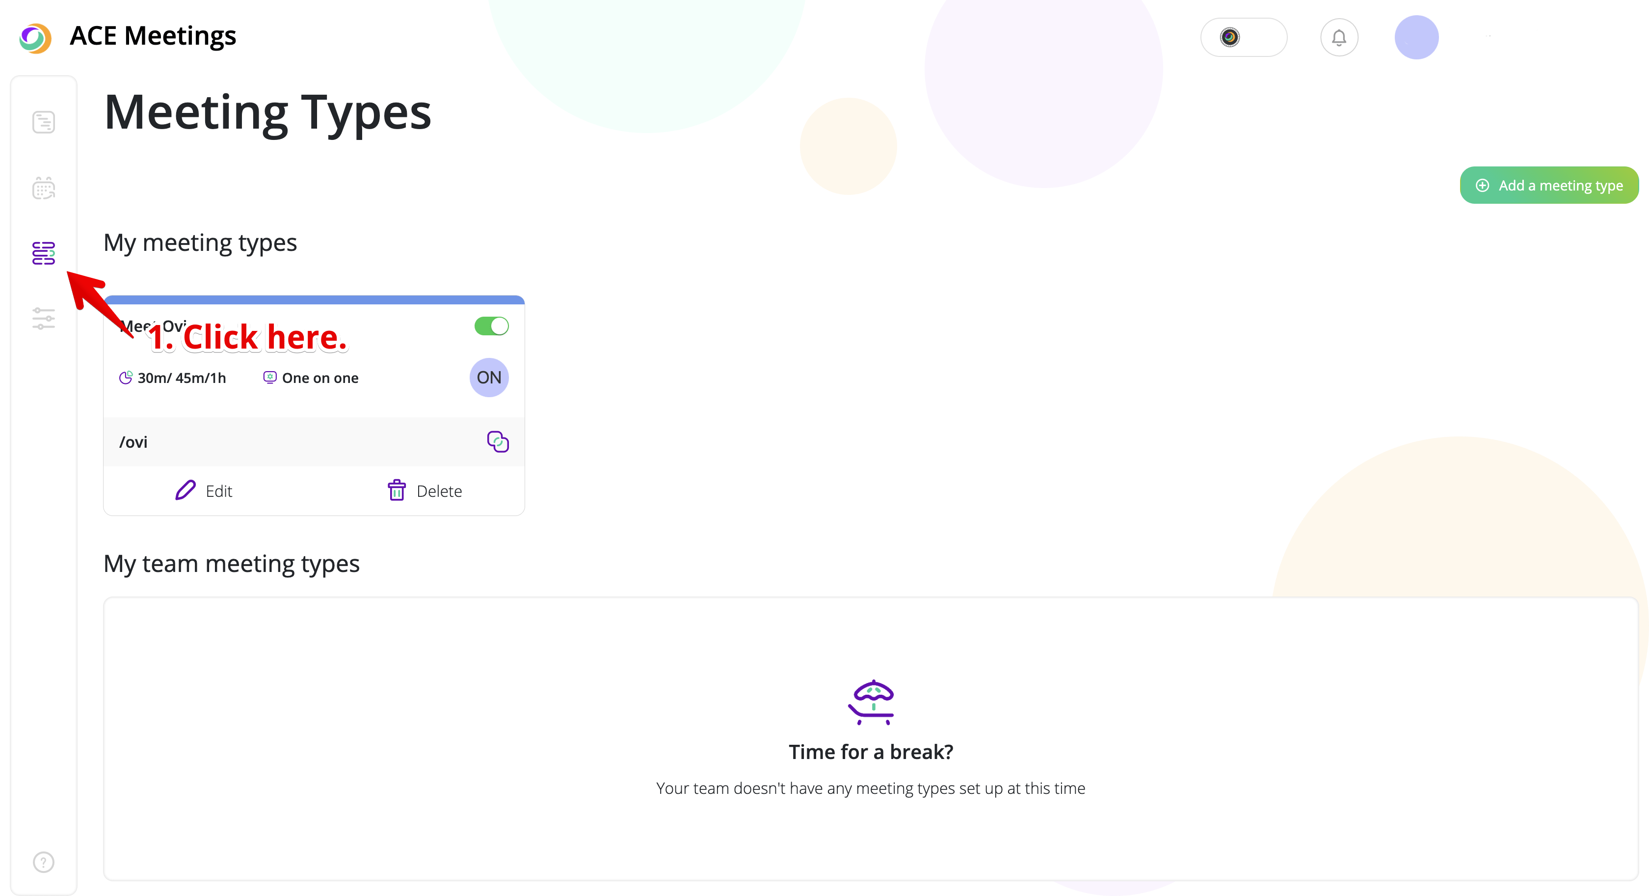Viewport: 1649px width, 896px height.
Task: Click the blue color bar on card
Action: tap(314, 300)
